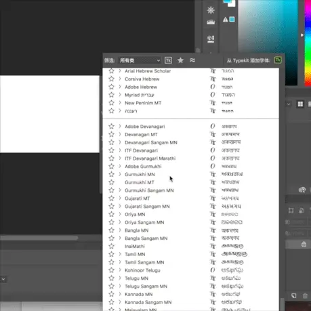Show similar fonts wavy icon
This screenshot has height=311, width=311.
192,60
